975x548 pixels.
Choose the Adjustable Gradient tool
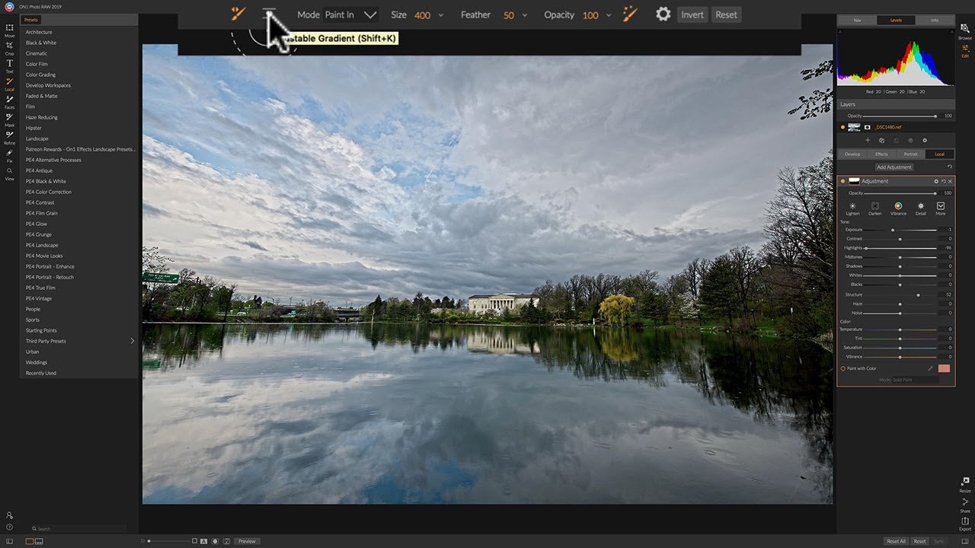click(x=269, y=14)
